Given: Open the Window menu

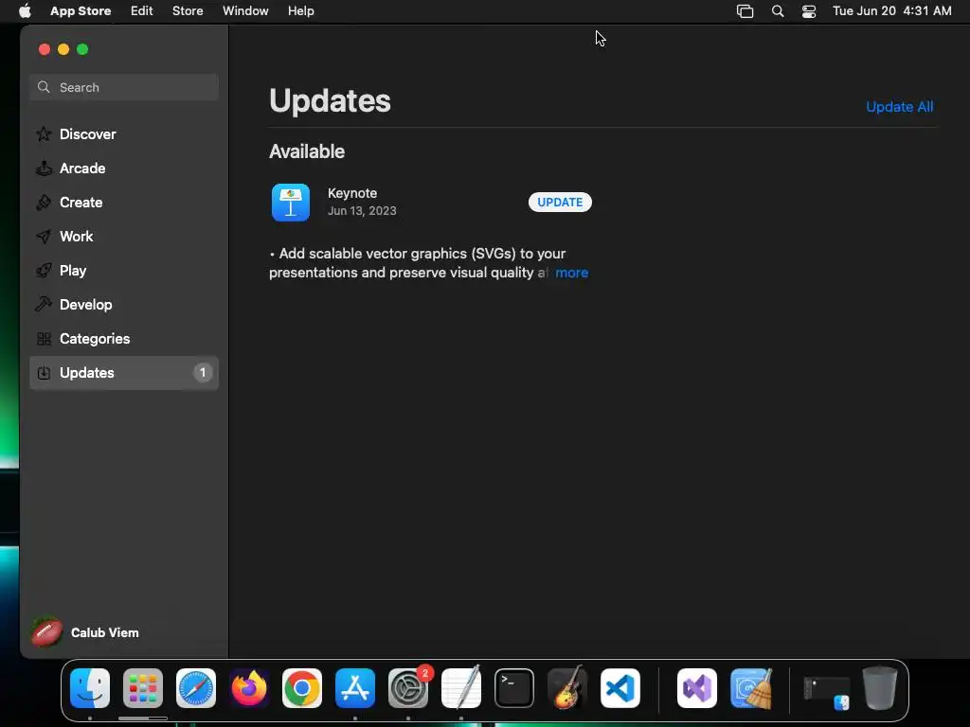Looking at the screenshot, I should (245, 11).
